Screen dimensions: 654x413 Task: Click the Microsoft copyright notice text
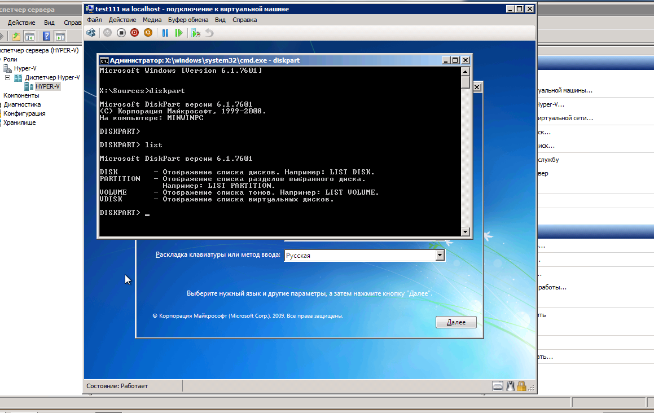248,316
